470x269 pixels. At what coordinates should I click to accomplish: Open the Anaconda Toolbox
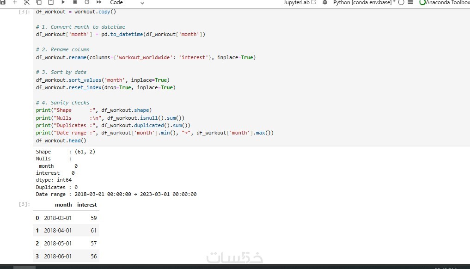(x=445, y=2)
